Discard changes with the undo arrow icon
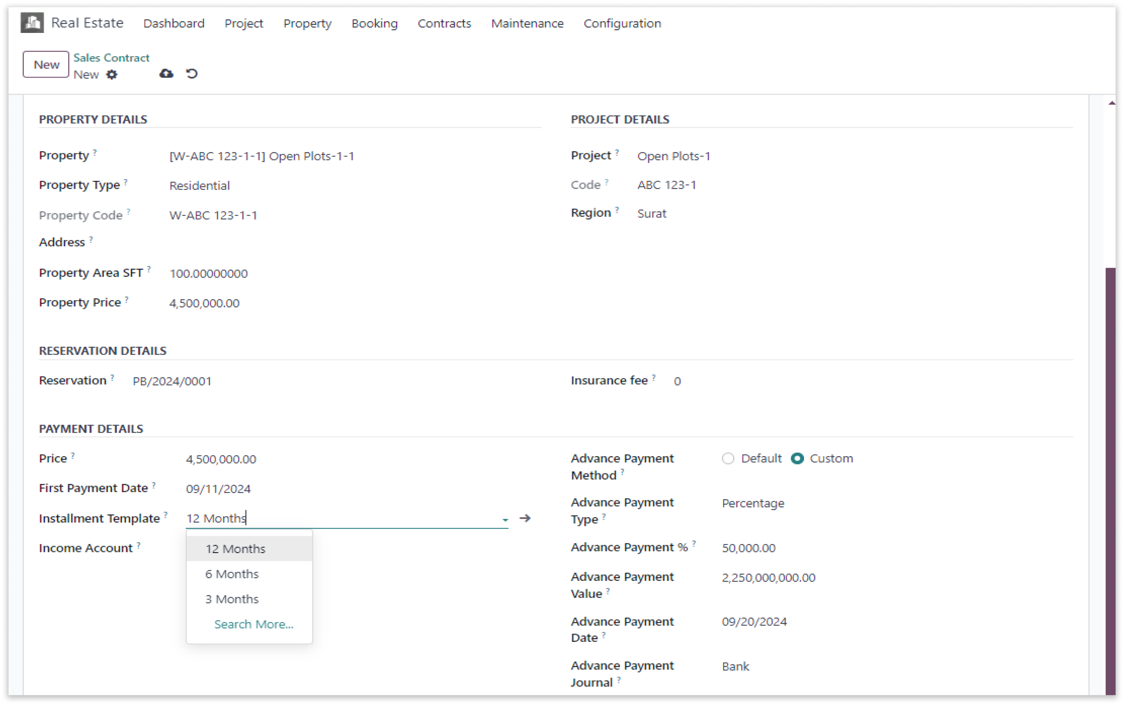This screenshot has height=704, width=1123. (x=192, y=73)
